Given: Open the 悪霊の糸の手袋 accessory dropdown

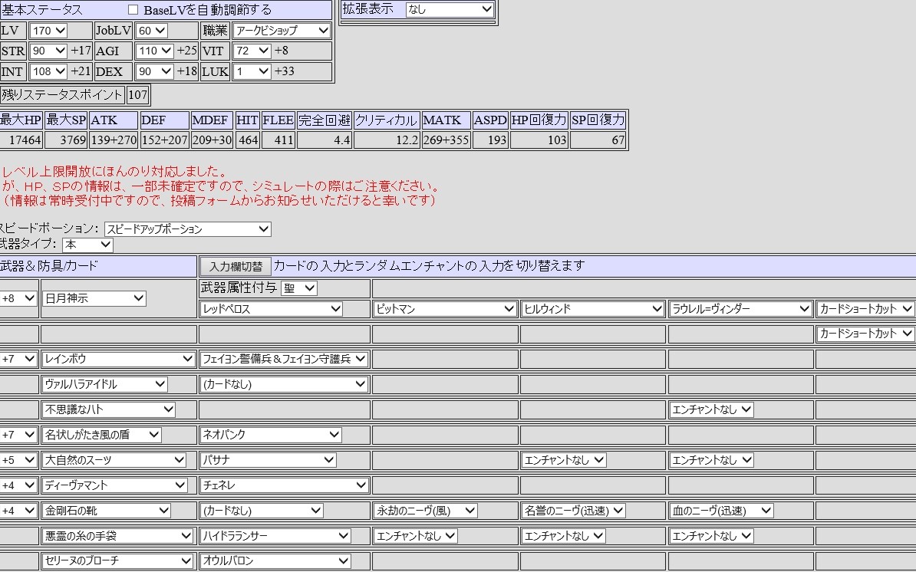Looking at the screenshot, I should coord(118,536).
